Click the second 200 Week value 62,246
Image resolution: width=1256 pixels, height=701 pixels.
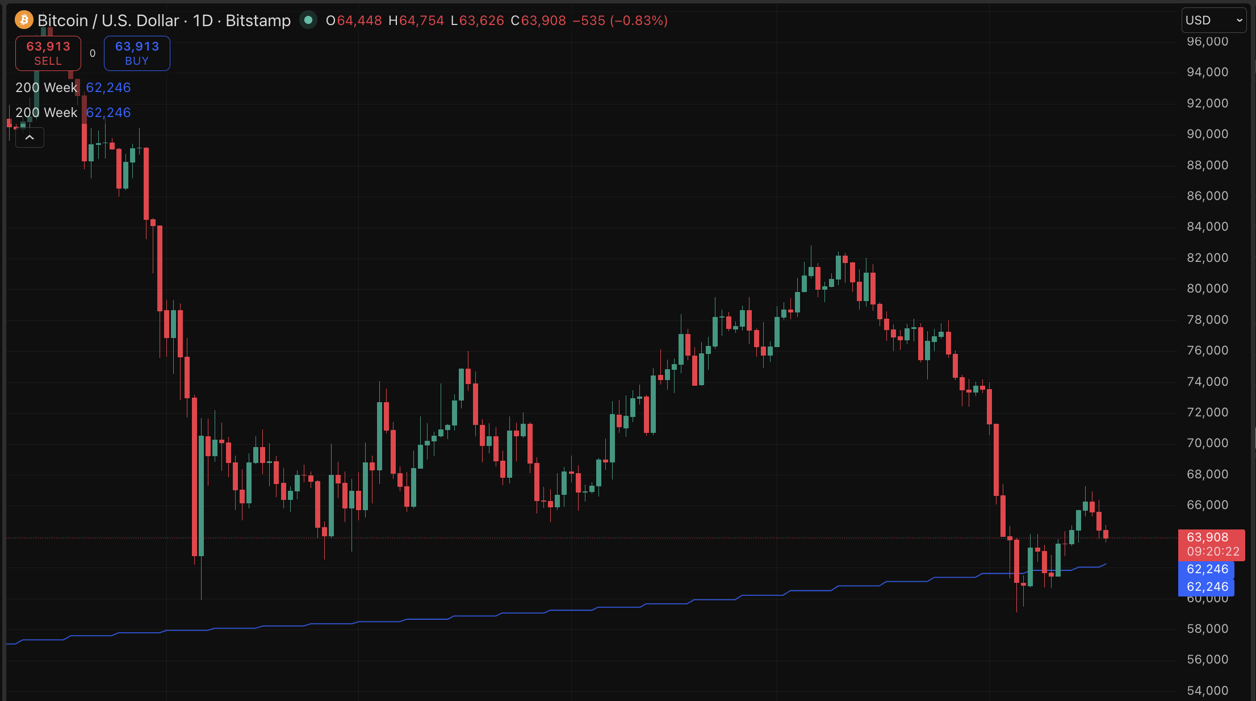click(x=108, y=112)
